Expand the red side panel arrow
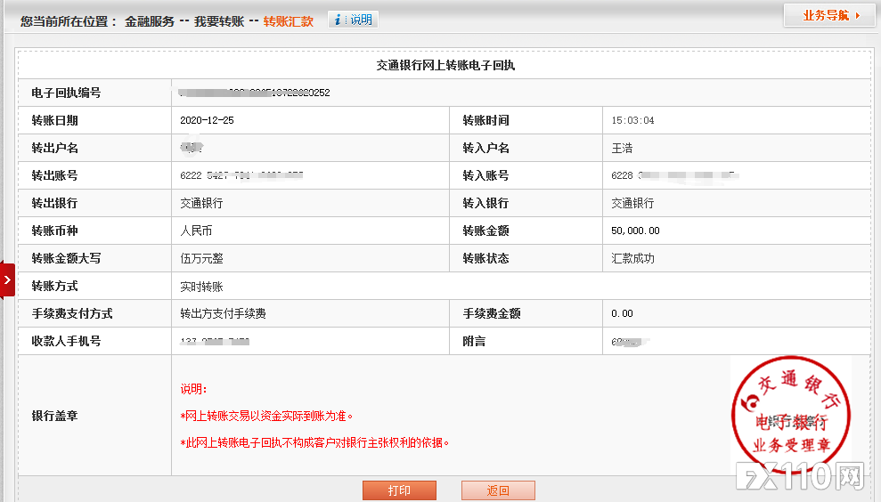This screenshot has width=881, height=502. pyautogui.click(x=7, y=279)
